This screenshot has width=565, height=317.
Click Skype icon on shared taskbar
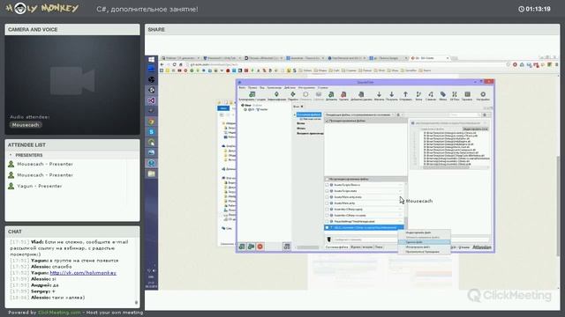151,132
